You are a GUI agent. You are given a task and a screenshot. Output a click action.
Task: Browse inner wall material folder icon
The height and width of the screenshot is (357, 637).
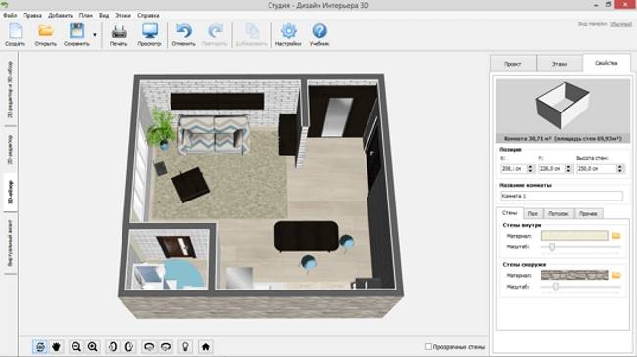point(615,236)
